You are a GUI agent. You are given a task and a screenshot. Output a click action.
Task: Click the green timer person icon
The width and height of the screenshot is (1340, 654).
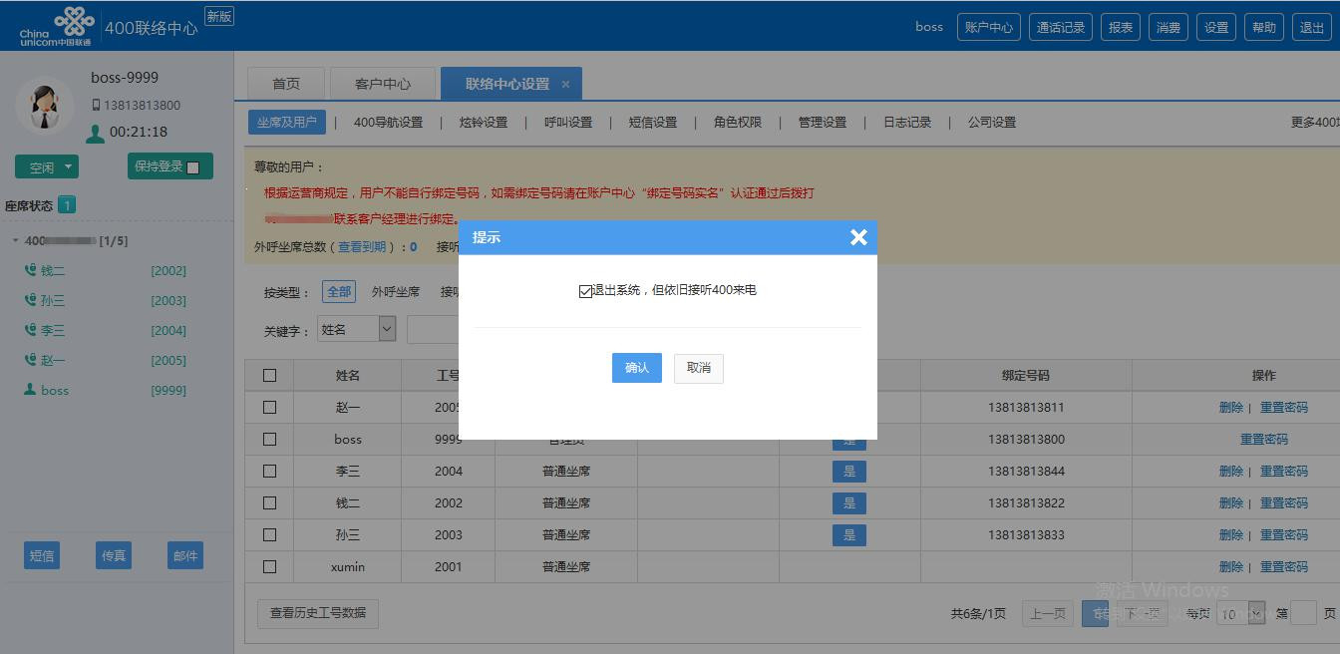[x=95, y=133]
